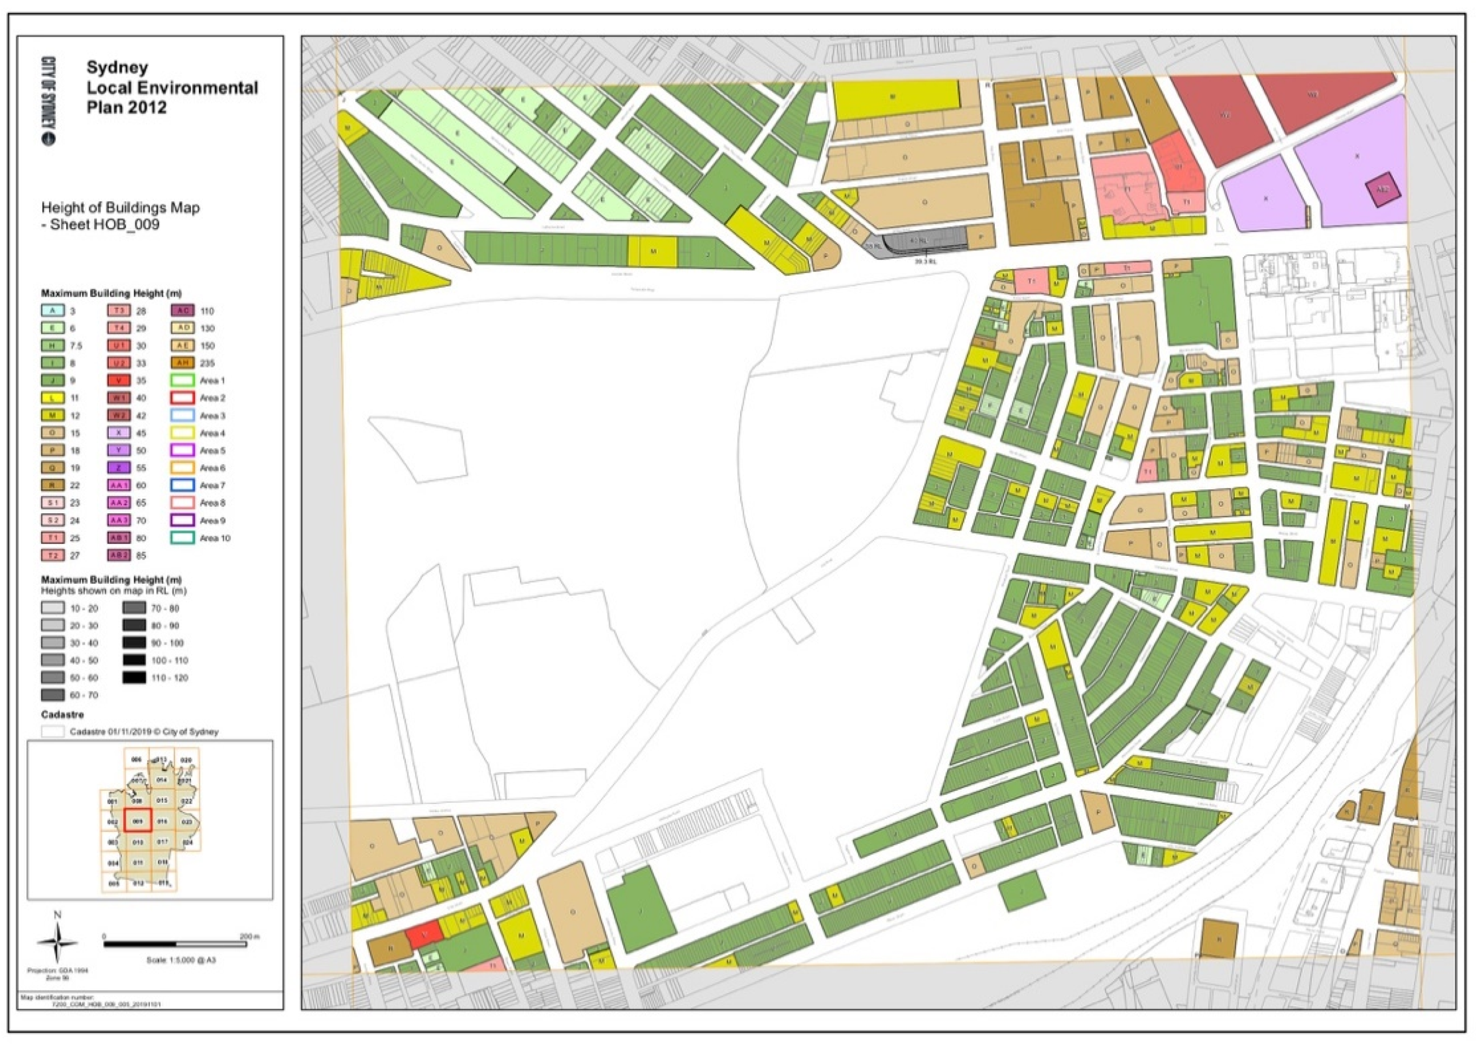Click the Cadastre white legend box
1477x1044 pixels.
coord(53,732)
